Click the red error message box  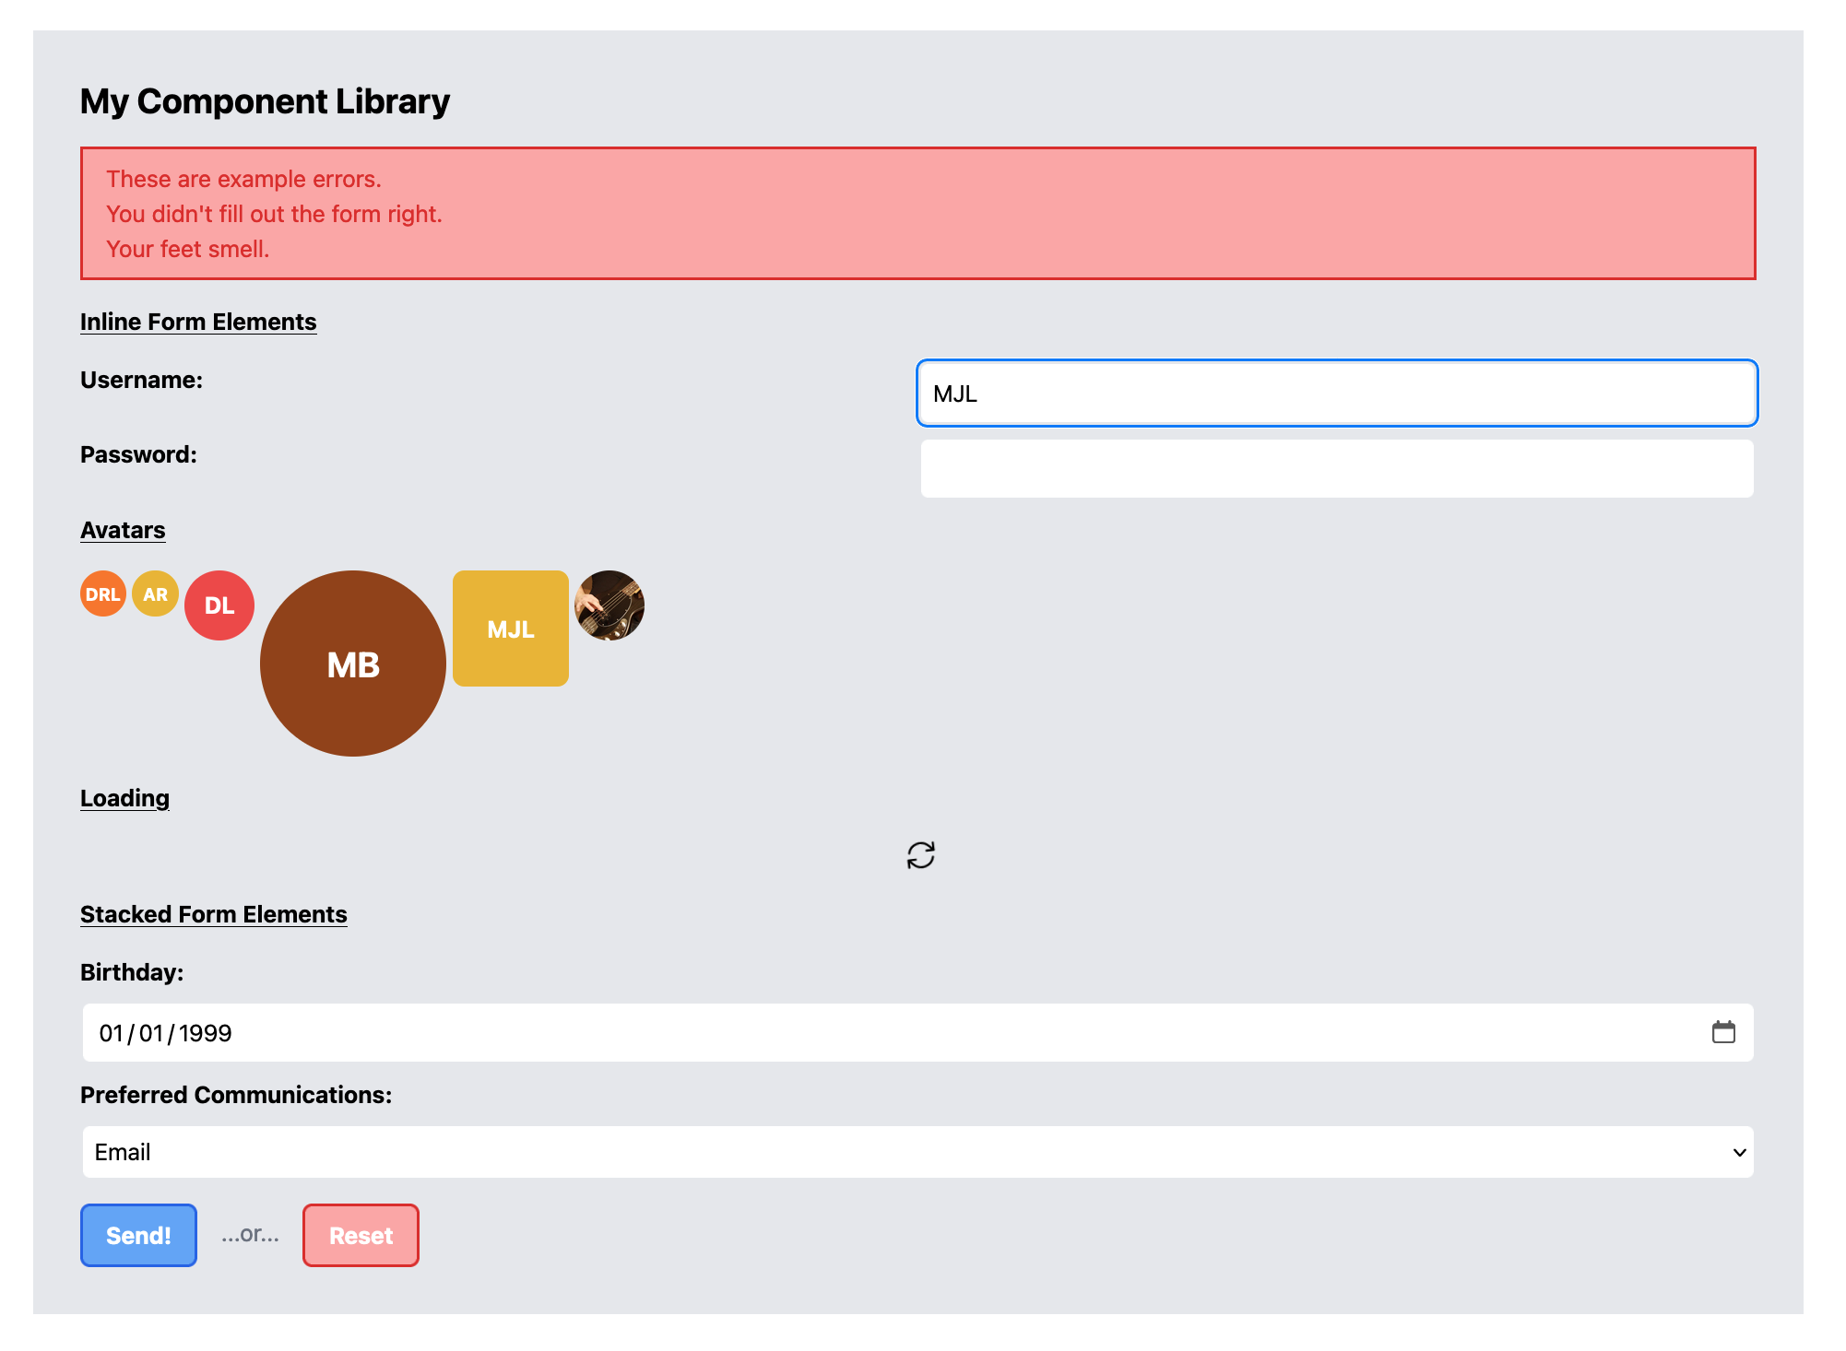coord(917,213)
